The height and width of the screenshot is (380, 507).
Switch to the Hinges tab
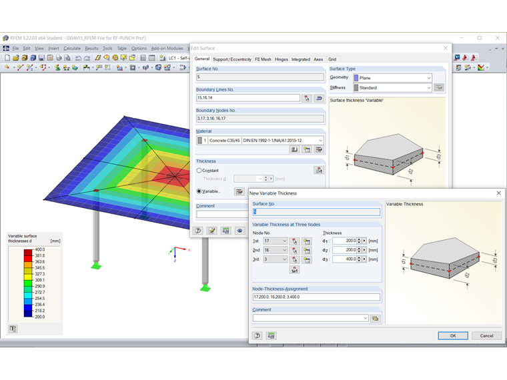(281, 59)
